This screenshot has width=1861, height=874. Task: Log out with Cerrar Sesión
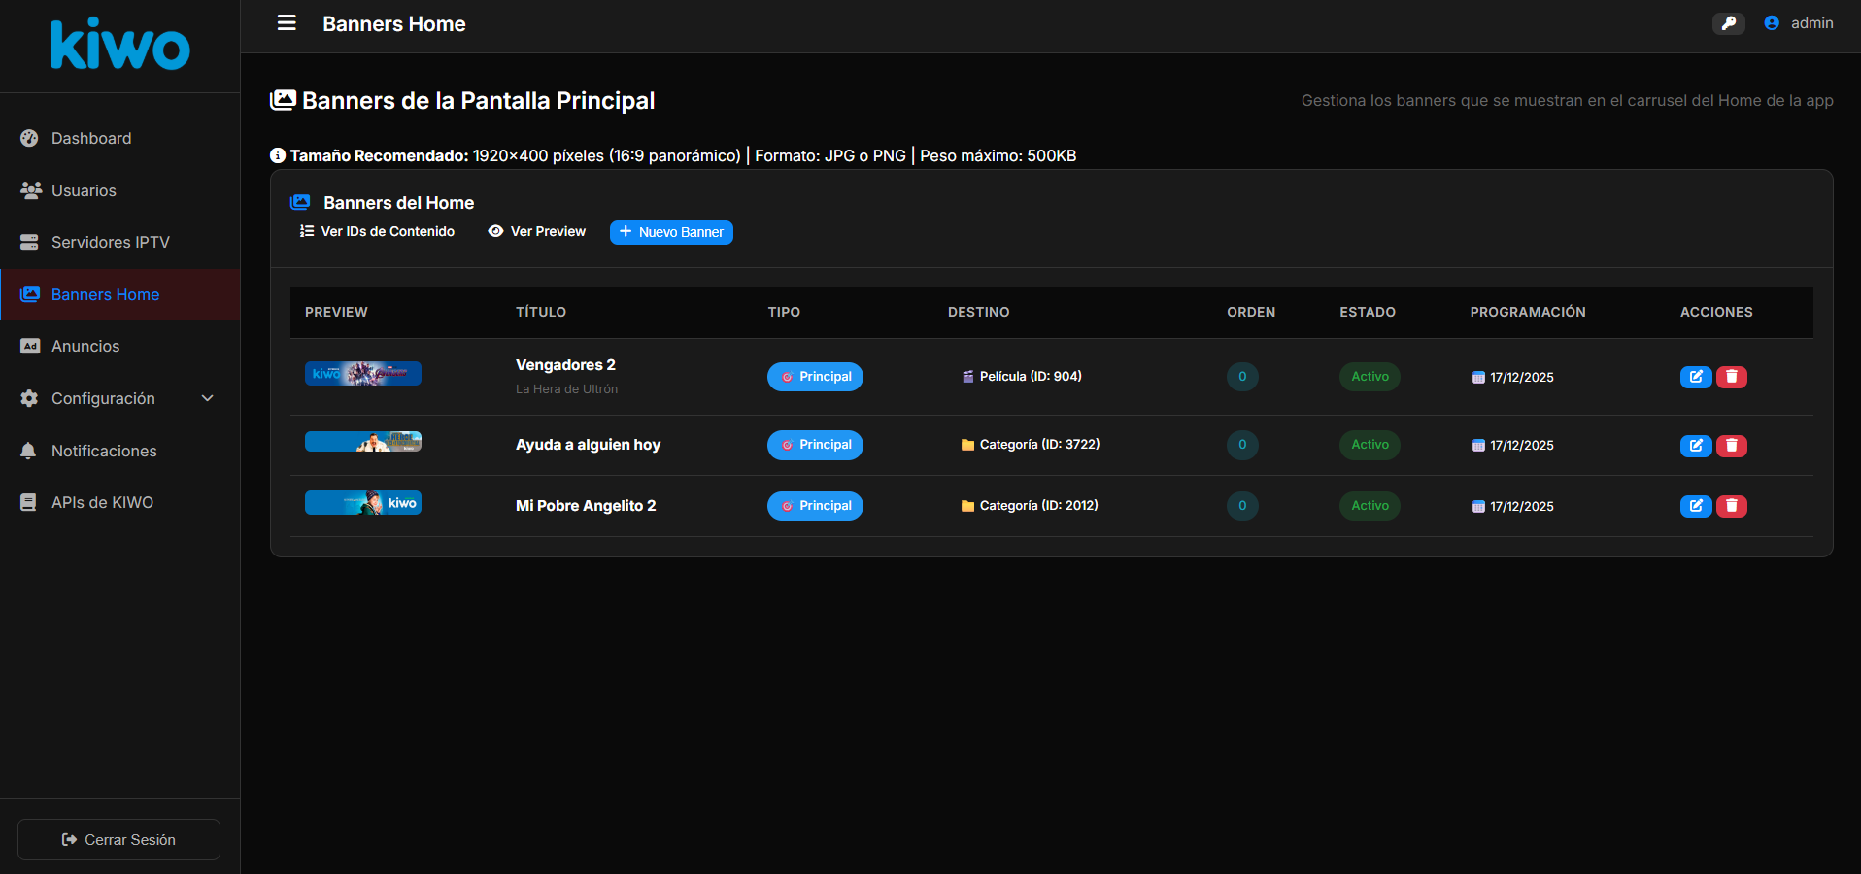118,839
